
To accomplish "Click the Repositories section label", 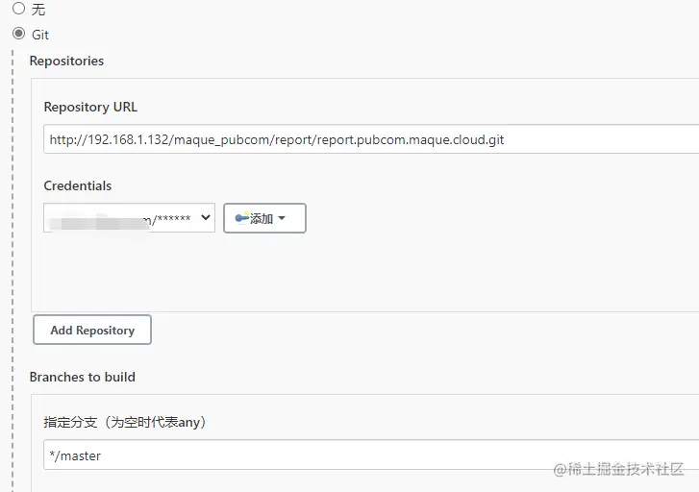I will [66, 61].
